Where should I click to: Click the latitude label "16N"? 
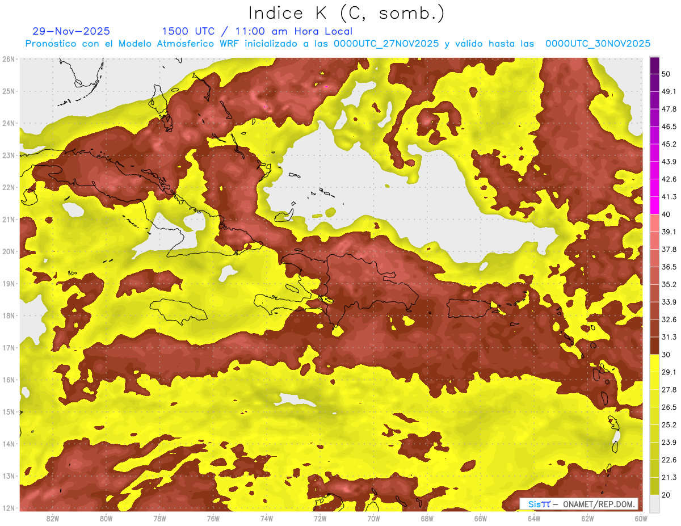(x=9, y=380)
